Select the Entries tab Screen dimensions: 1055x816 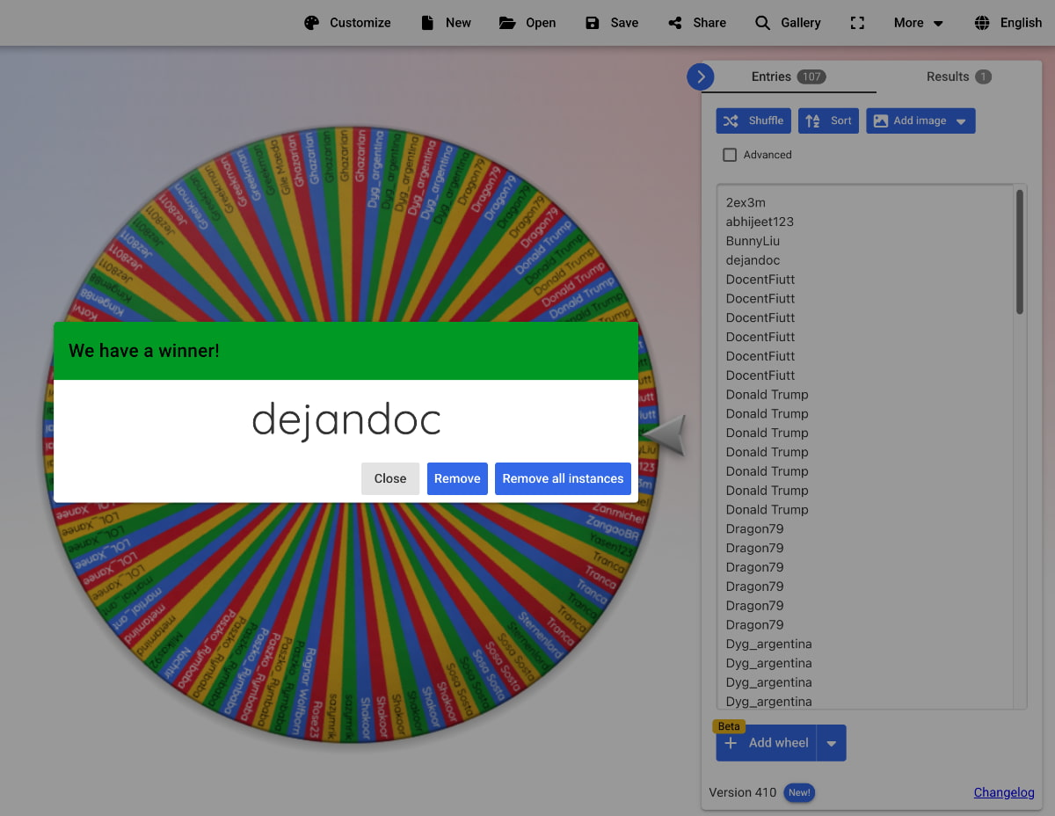pyautogui.click(x=788, y=76)
